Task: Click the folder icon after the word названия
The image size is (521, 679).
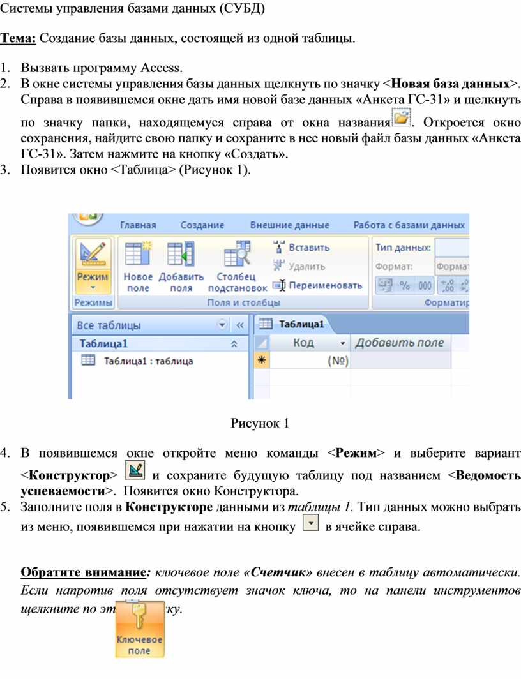Action: 401,117
